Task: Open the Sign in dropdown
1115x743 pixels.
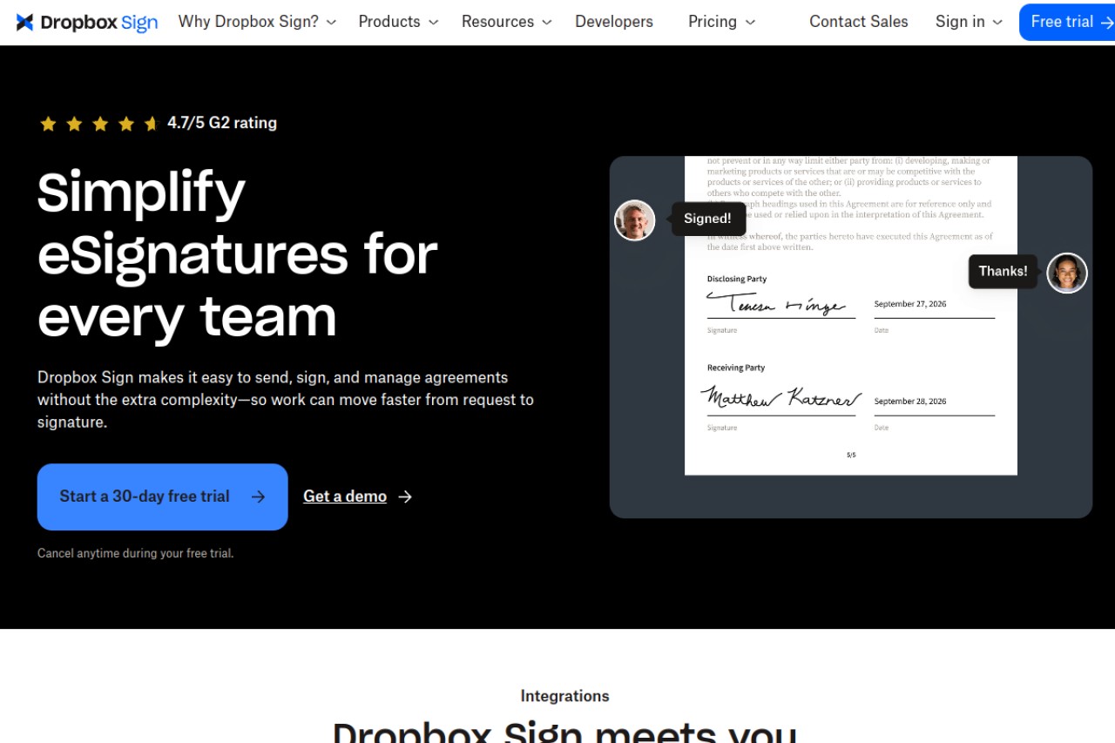Action: [x=969, y=22]
